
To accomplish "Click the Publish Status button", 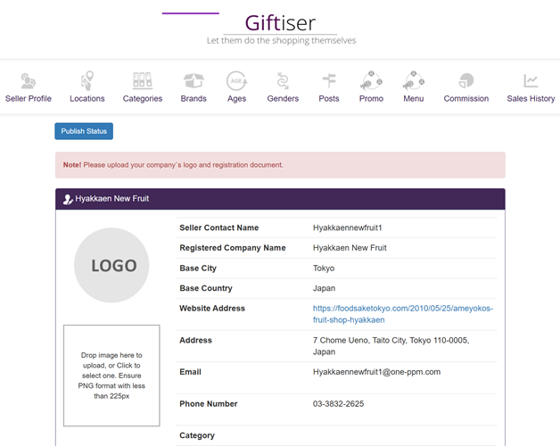I will [84, 131].
